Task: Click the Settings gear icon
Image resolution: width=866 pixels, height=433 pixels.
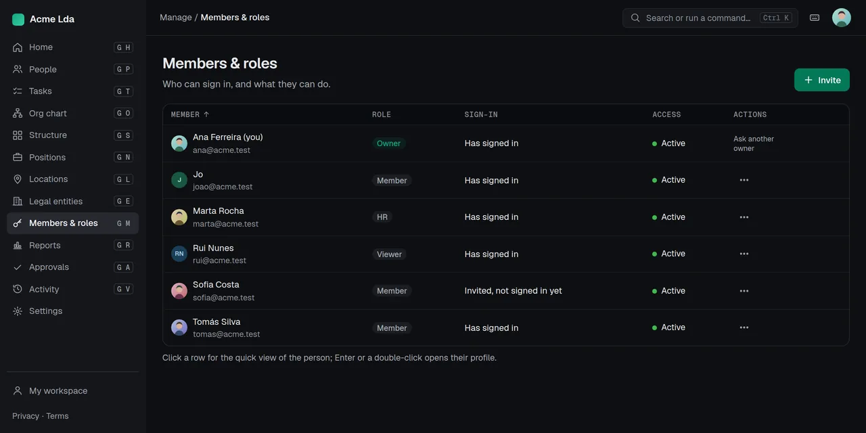Action: pos(18,311)
